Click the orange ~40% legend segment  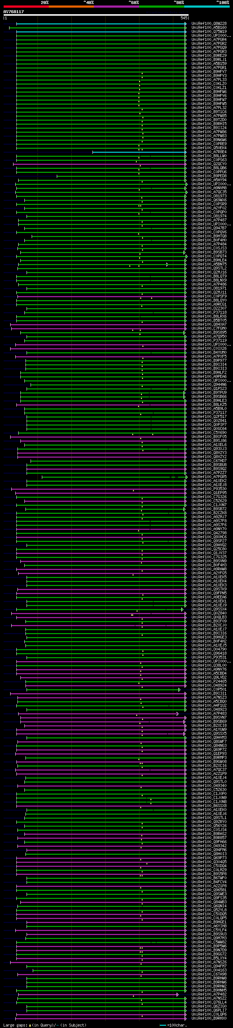tap(71, 7)
